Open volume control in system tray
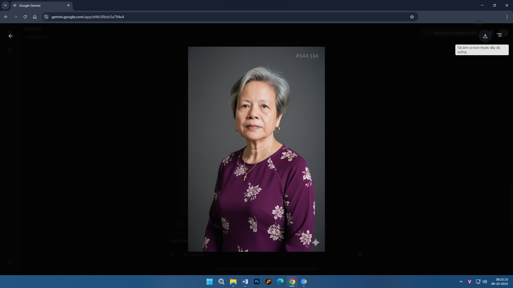Image resolution: width=513 pixels, height=288 pixels. [x=485, y=282]
